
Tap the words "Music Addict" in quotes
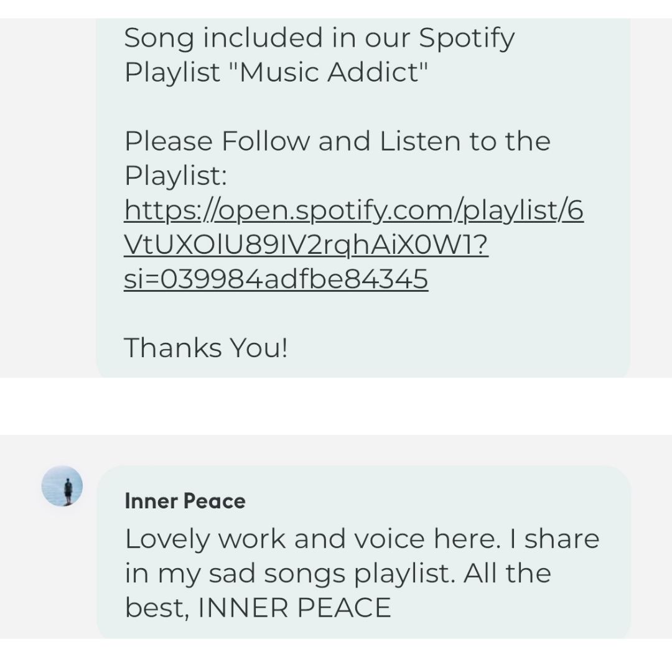pyautogui.click(x=329, y=71)
